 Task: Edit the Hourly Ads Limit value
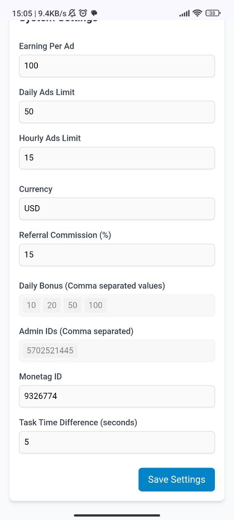click(x=117, y=158)
